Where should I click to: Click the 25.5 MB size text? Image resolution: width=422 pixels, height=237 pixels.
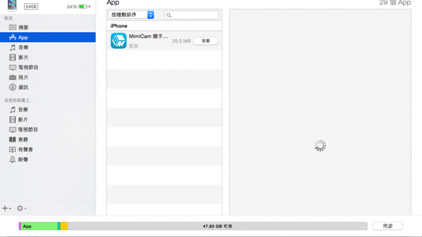point(181,41)
